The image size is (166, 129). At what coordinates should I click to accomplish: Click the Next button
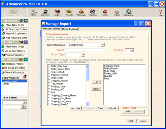click(131, 121)
